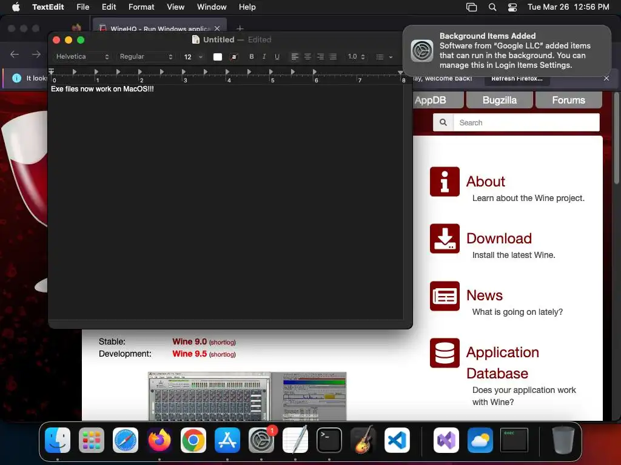Open App Store from the Dock
The height and width of the screenshot is (465, 621).
[x=227, y=440]
